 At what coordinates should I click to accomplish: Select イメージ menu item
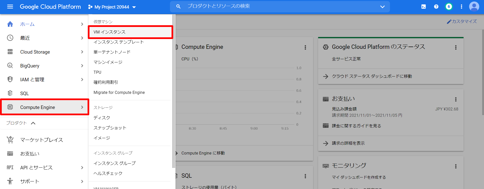[x=130, y=138]
